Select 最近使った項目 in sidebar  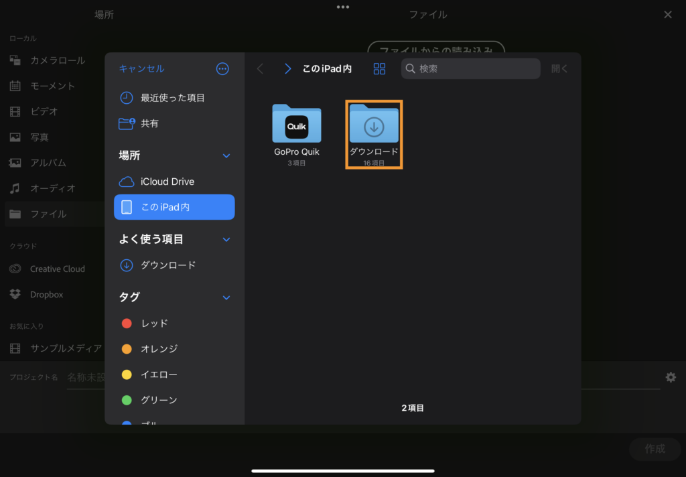pyautogui.click(x=172, y=98)
